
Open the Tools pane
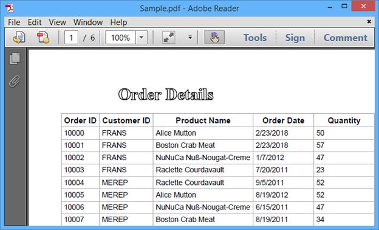point(255,38)
